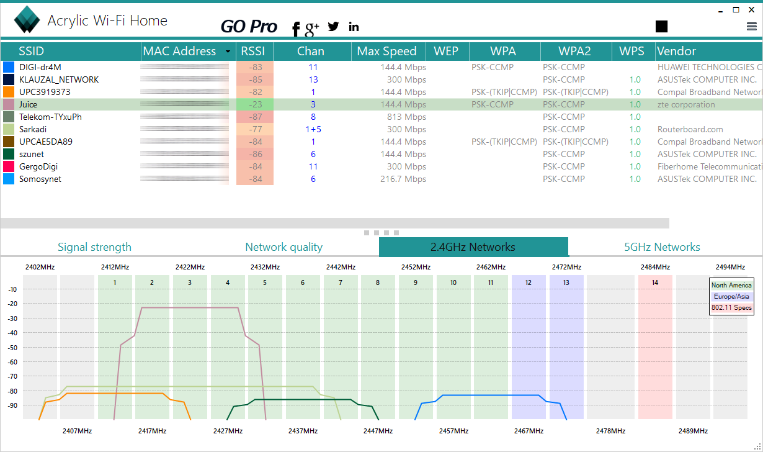Screen dimensions: 763x452
Task: Click the dark green swatch beside szunet
Action: [9, 154]
